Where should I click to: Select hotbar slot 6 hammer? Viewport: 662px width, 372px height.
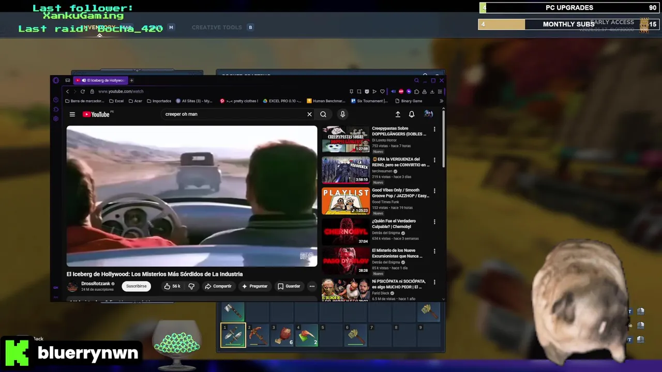pyautogui.click(x=356, y=335)
